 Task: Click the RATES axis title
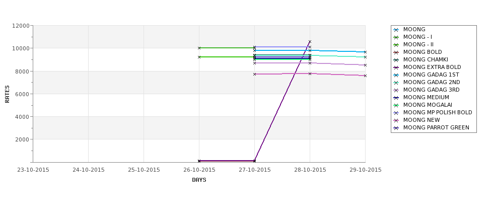[x=7, y=94]
